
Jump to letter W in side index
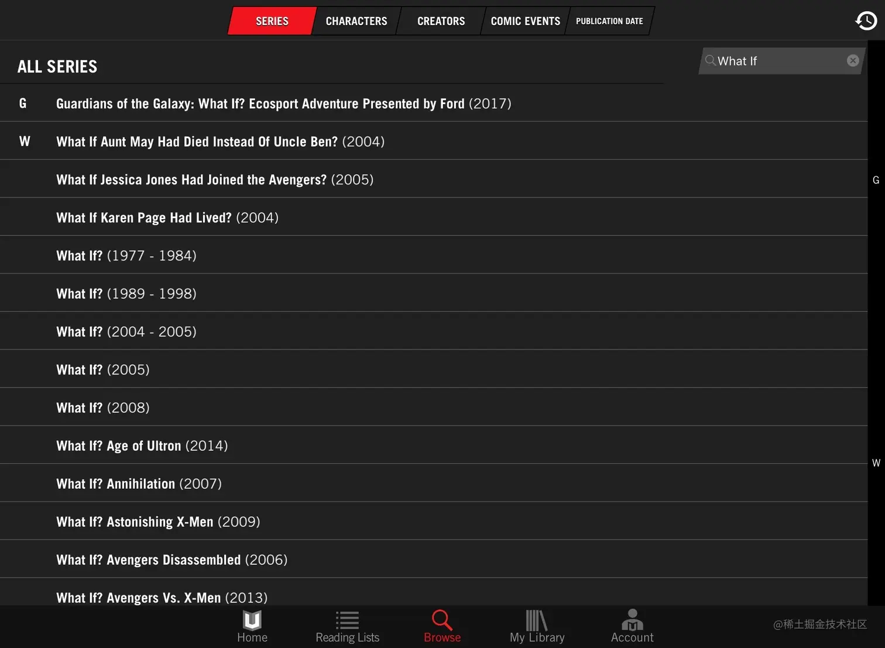876,463
